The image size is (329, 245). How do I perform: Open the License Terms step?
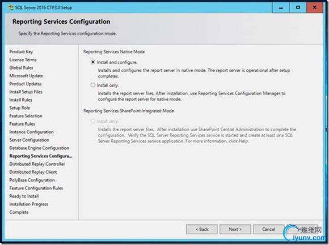click(23, 60)
